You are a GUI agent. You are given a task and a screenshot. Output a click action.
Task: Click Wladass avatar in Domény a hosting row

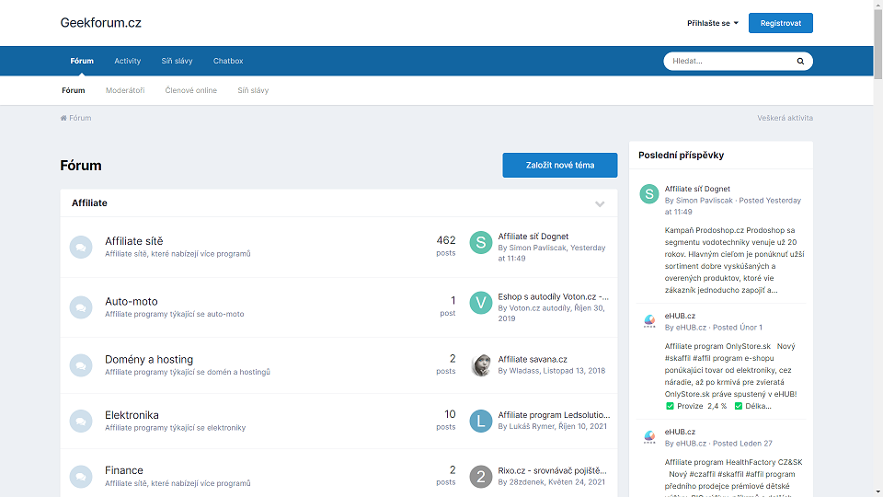point(481,365)
